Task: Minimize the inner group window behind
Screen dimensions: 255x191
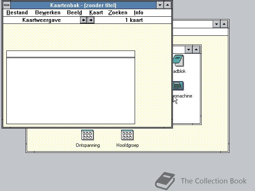Action: pos(188,50)
